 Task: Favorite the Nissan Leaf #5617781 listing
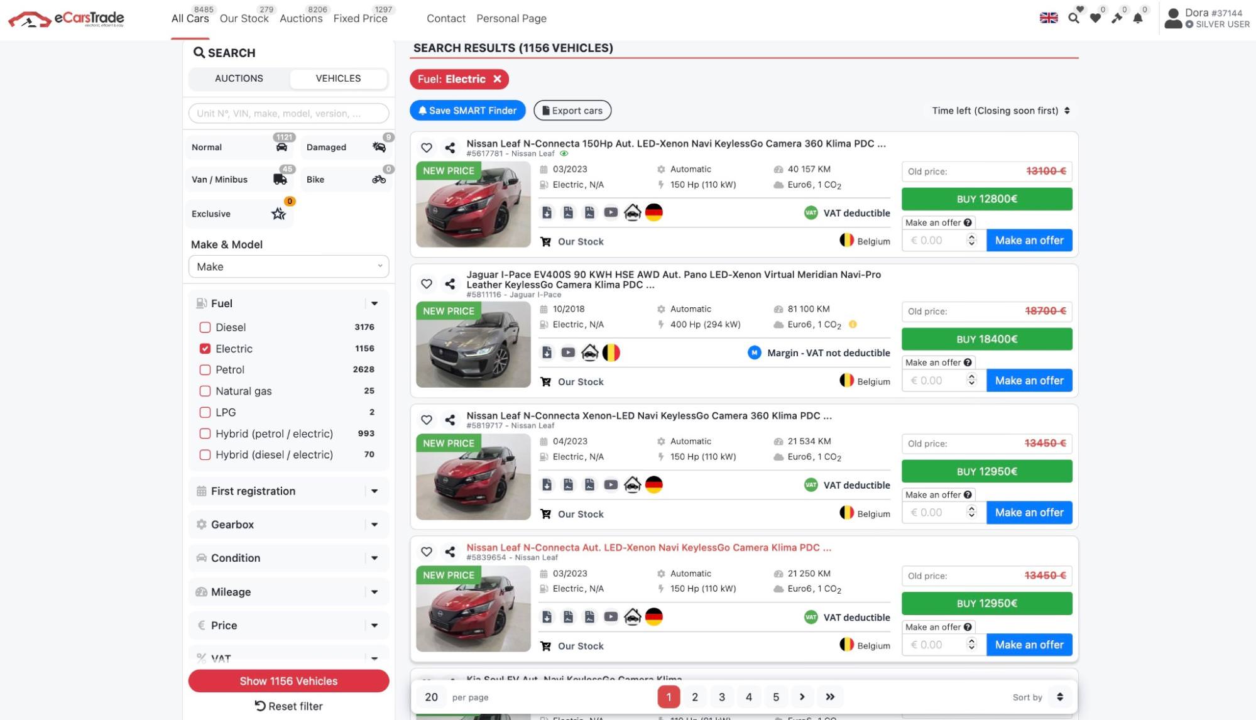[x=427, y=148]
